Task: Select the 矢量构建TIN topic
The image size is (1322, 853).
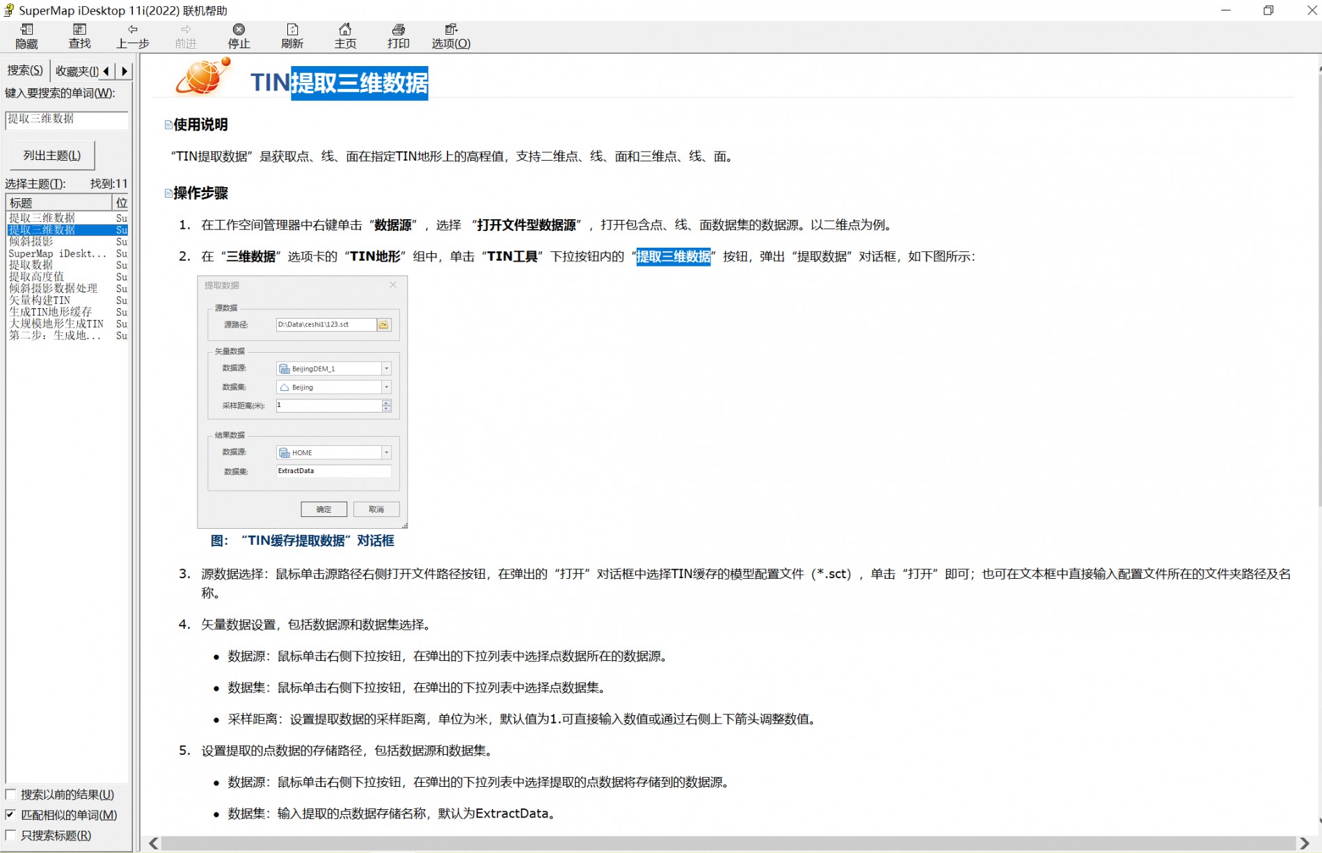Action: point(67,301)
